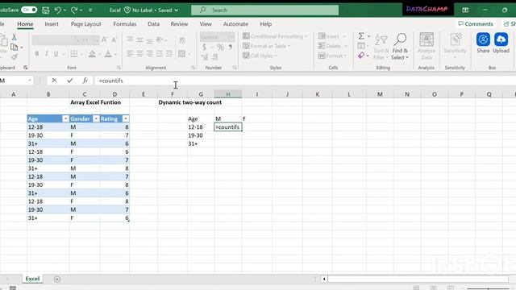
Task: Open the Rating column filter dropdown
Action: point(126,118)
